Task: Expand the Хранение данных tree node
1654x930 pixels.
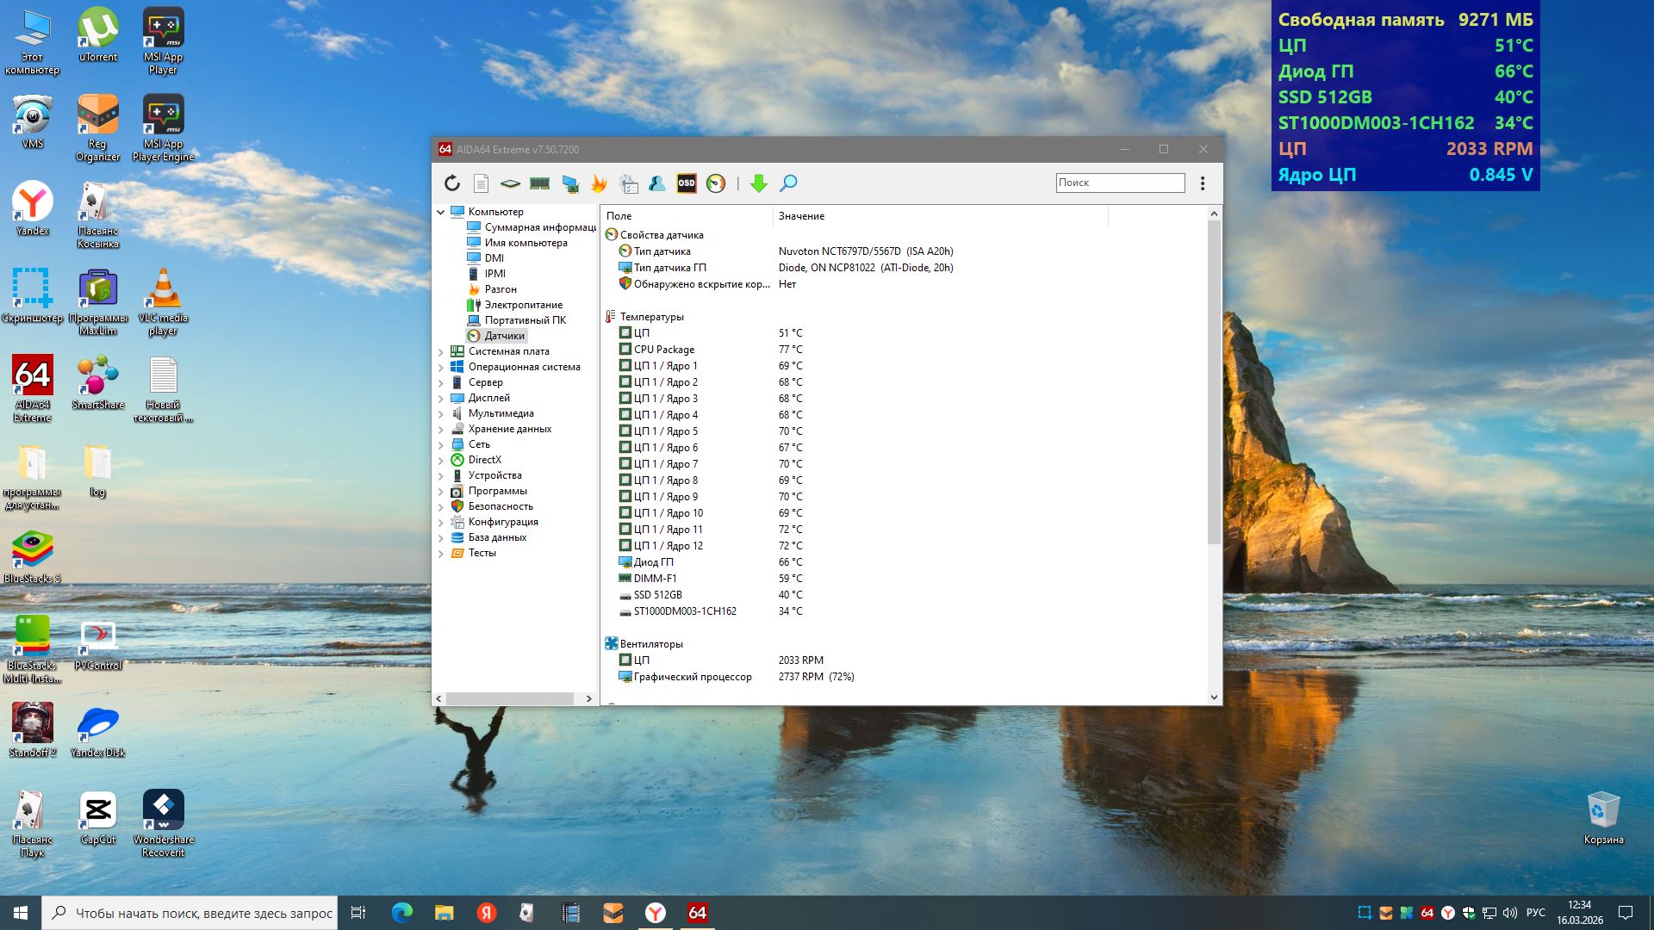Action: coord(441,429)
